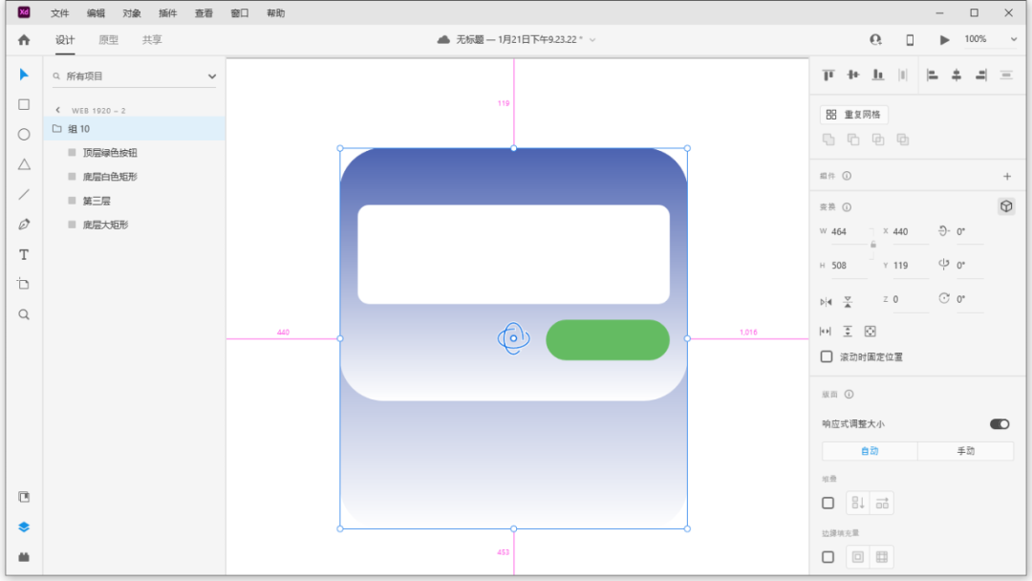Enable 3D transforms cube icon
This screenshot has width=1032, height=581.
click(1005, 206)
